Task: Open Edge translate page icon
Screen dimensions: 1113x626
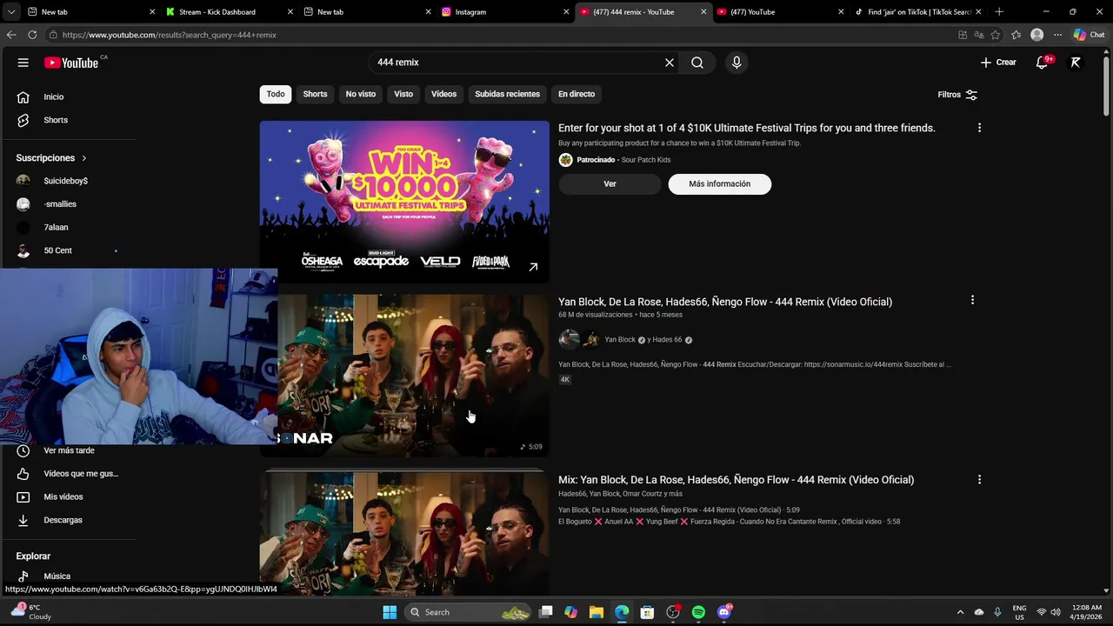Action: [979, 35]
